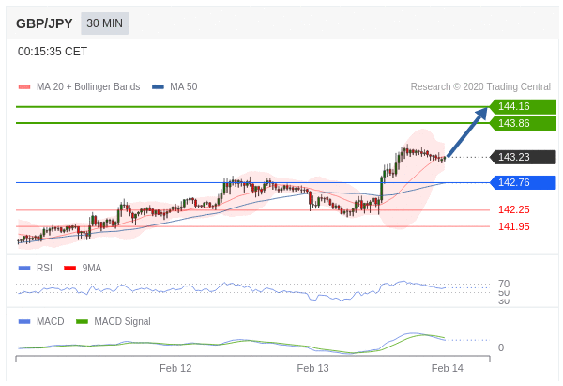
Task: Open the Research Trading Central copyright link
Action: click(480, 87)
